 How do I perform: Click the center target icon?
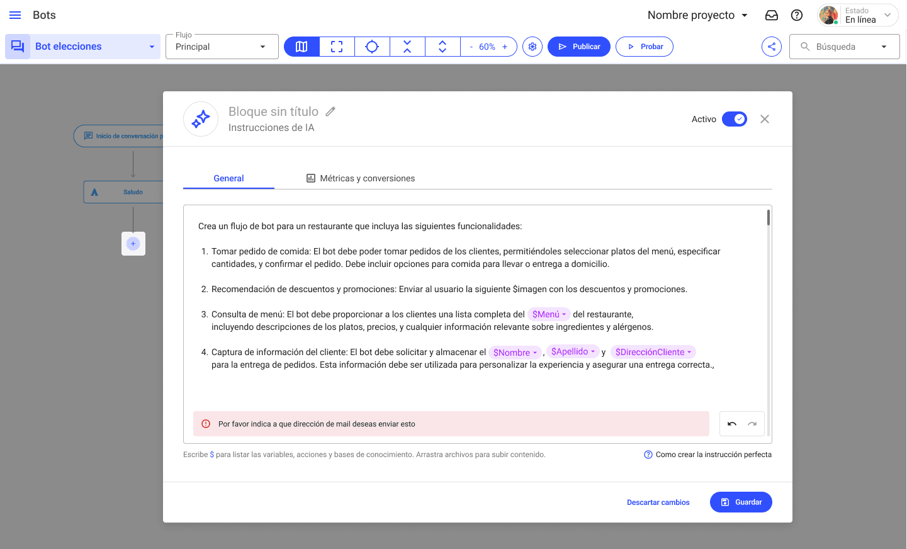pyautogui.click(x=372, y=47)
